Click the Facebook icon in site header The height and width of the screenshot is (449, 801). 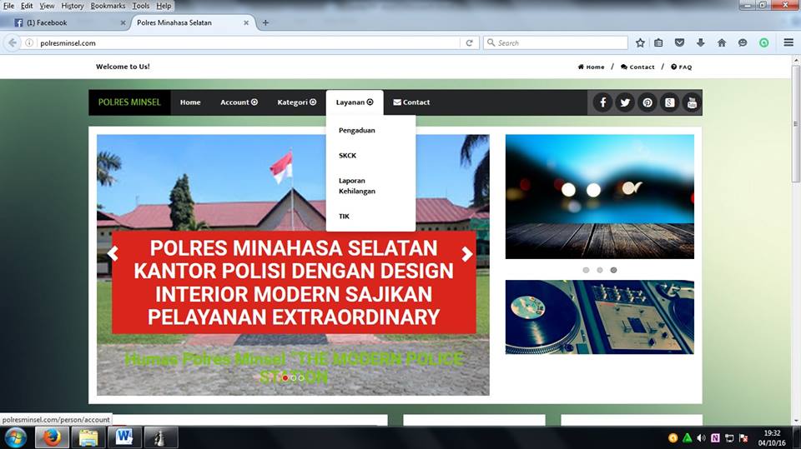click(603, 102)
